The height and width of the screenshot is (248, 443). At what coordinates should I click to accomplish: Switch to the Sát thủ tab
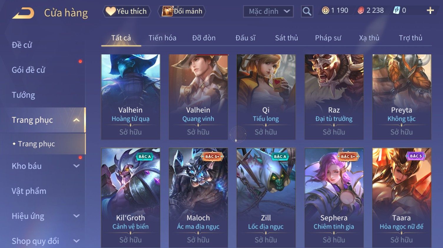coord(286,38)
